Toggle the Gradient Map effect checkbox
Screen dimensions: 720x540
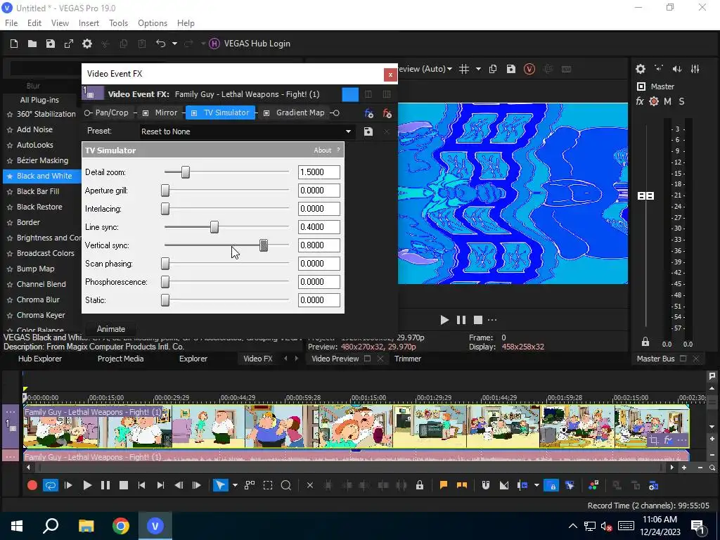pyautogui.click(x=266, y=113)
